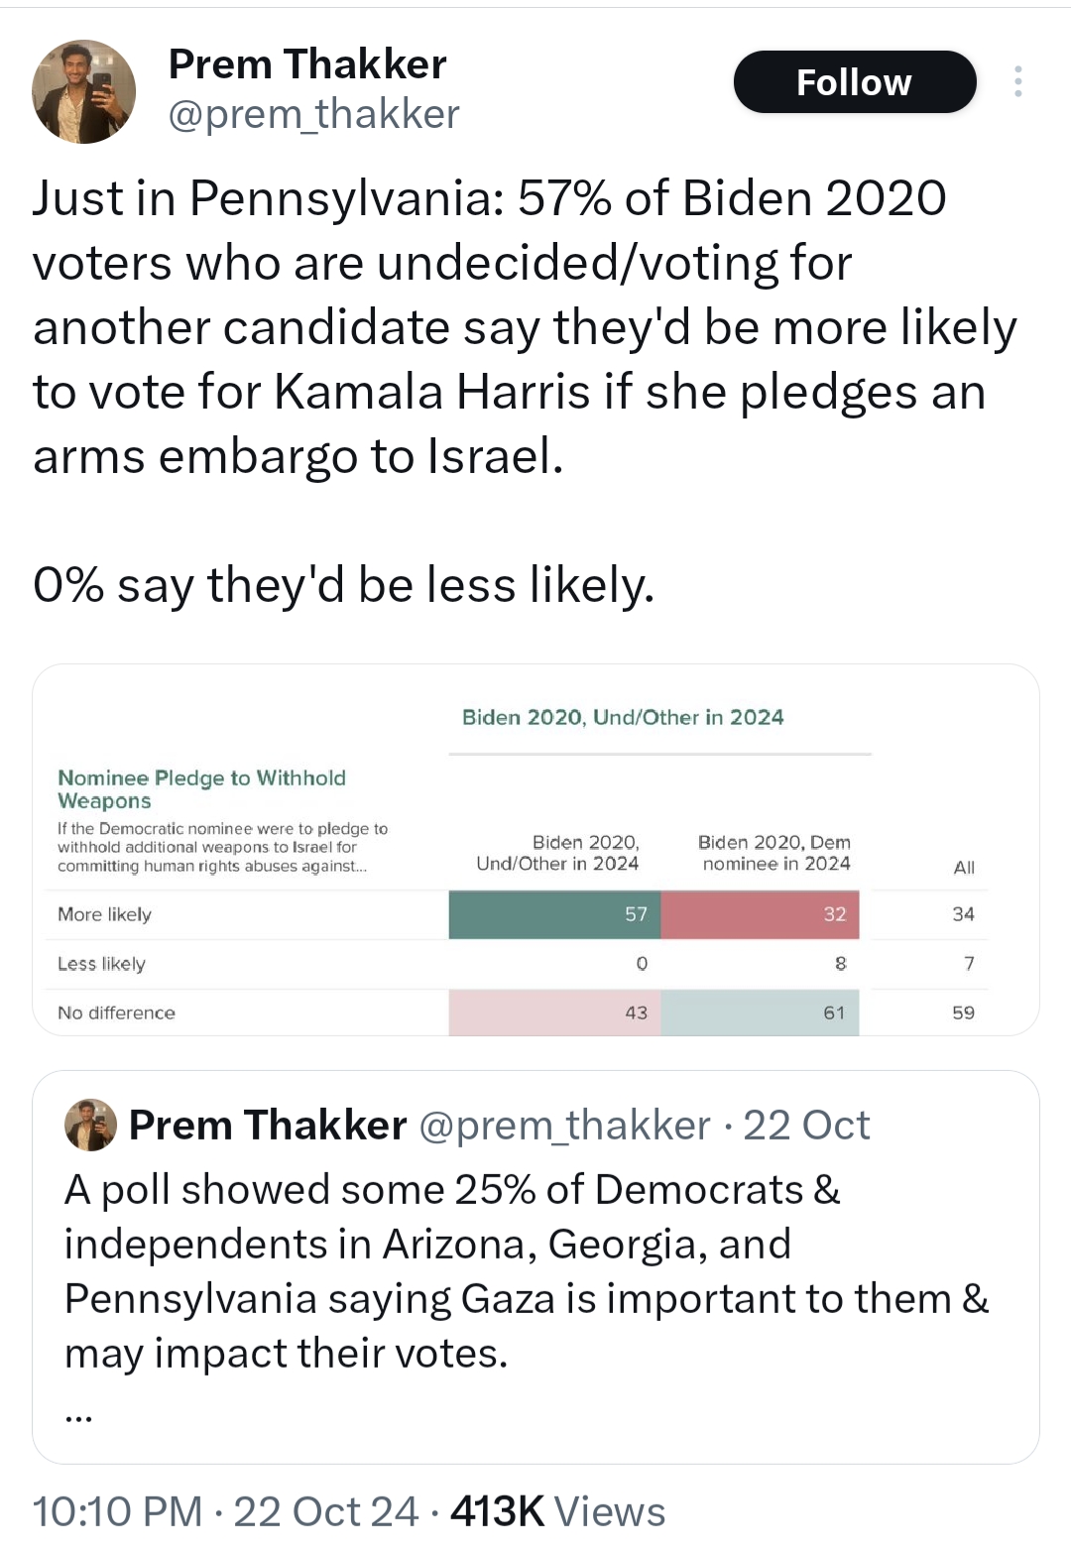Click the Follow button
The height and width of the screenshot is (1552, 1071).
(854, 82)
